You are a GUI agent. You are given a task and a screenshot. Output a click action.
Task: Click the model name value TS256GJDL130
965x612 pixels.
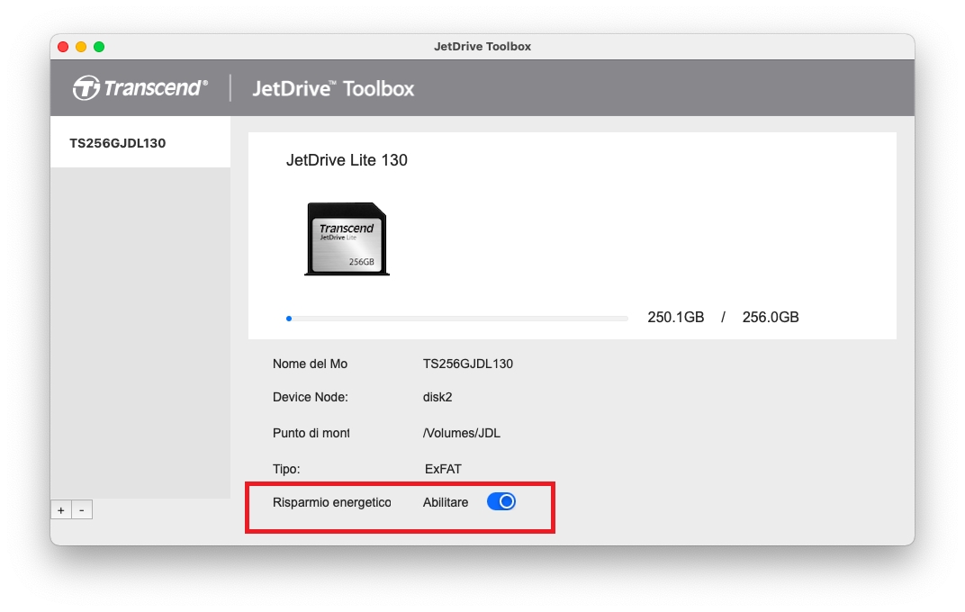point(468,364)
